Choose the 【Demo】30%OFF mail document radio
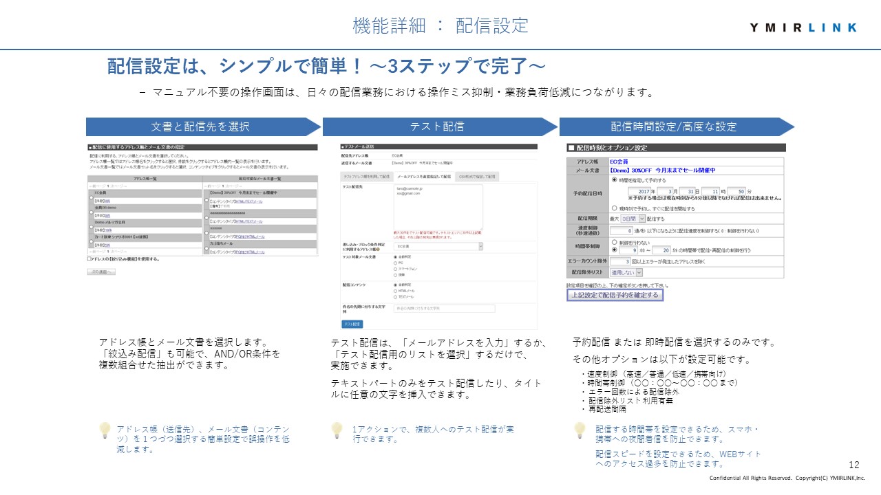Viewport: 881px width, 495px height. (x=206, y=200)
